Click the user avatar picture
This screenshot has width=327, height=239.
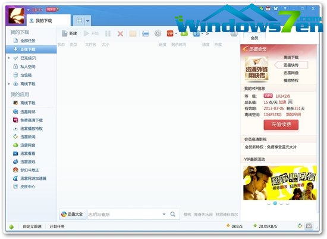click(16, 15)
